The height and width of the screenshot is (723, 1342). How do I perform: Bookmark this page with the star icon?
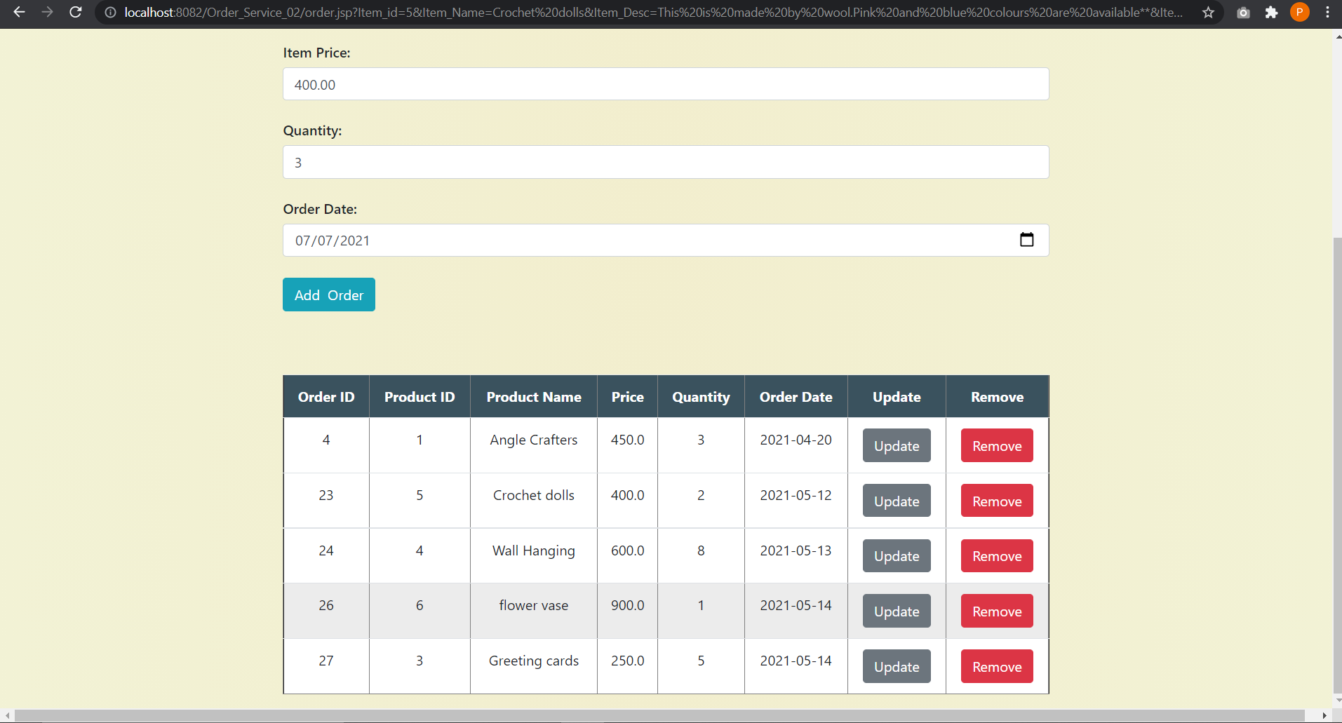pyautogui.click(x=1207, y=13)
